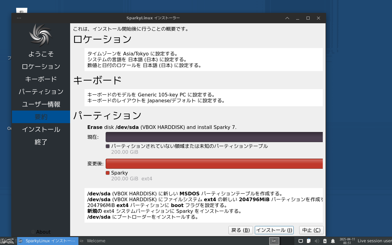The height and width of the screenshot is (245, 392).
Task: Go to the ロケーション step in the sidebar
Action: [41, 66]
